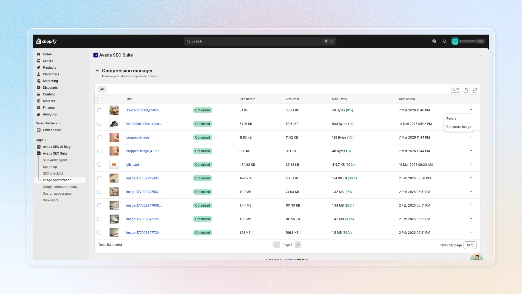Screen dimensions: 522x294
Task: Expand the Apps section
Action: tap(41, 140)
